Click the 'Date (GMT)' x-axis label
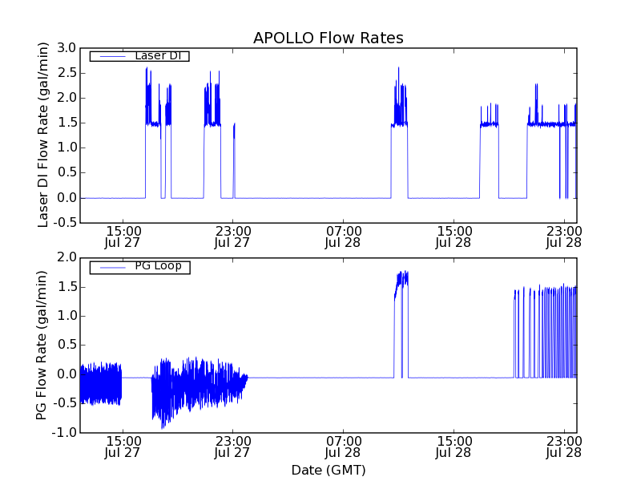The width and height of the screenshot is (641, 481). tap(329, 470)
